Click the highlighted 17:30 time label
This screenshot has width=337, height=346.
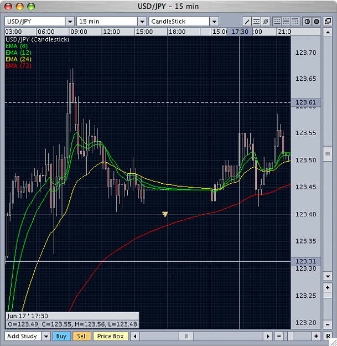[x=240, y=32]
